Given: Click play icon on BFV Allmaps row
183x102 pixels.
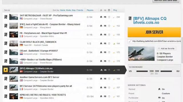Looking at the screenshot, I should coord(6,70).
